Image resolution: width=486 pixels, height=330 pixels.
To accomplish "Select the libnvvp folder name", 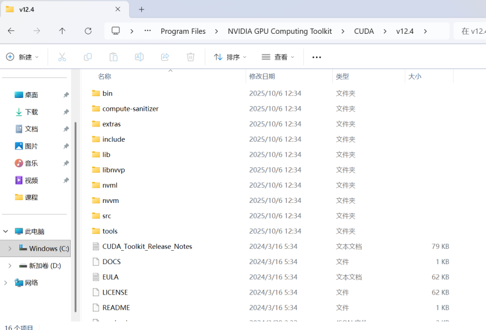I will [113, 170].
